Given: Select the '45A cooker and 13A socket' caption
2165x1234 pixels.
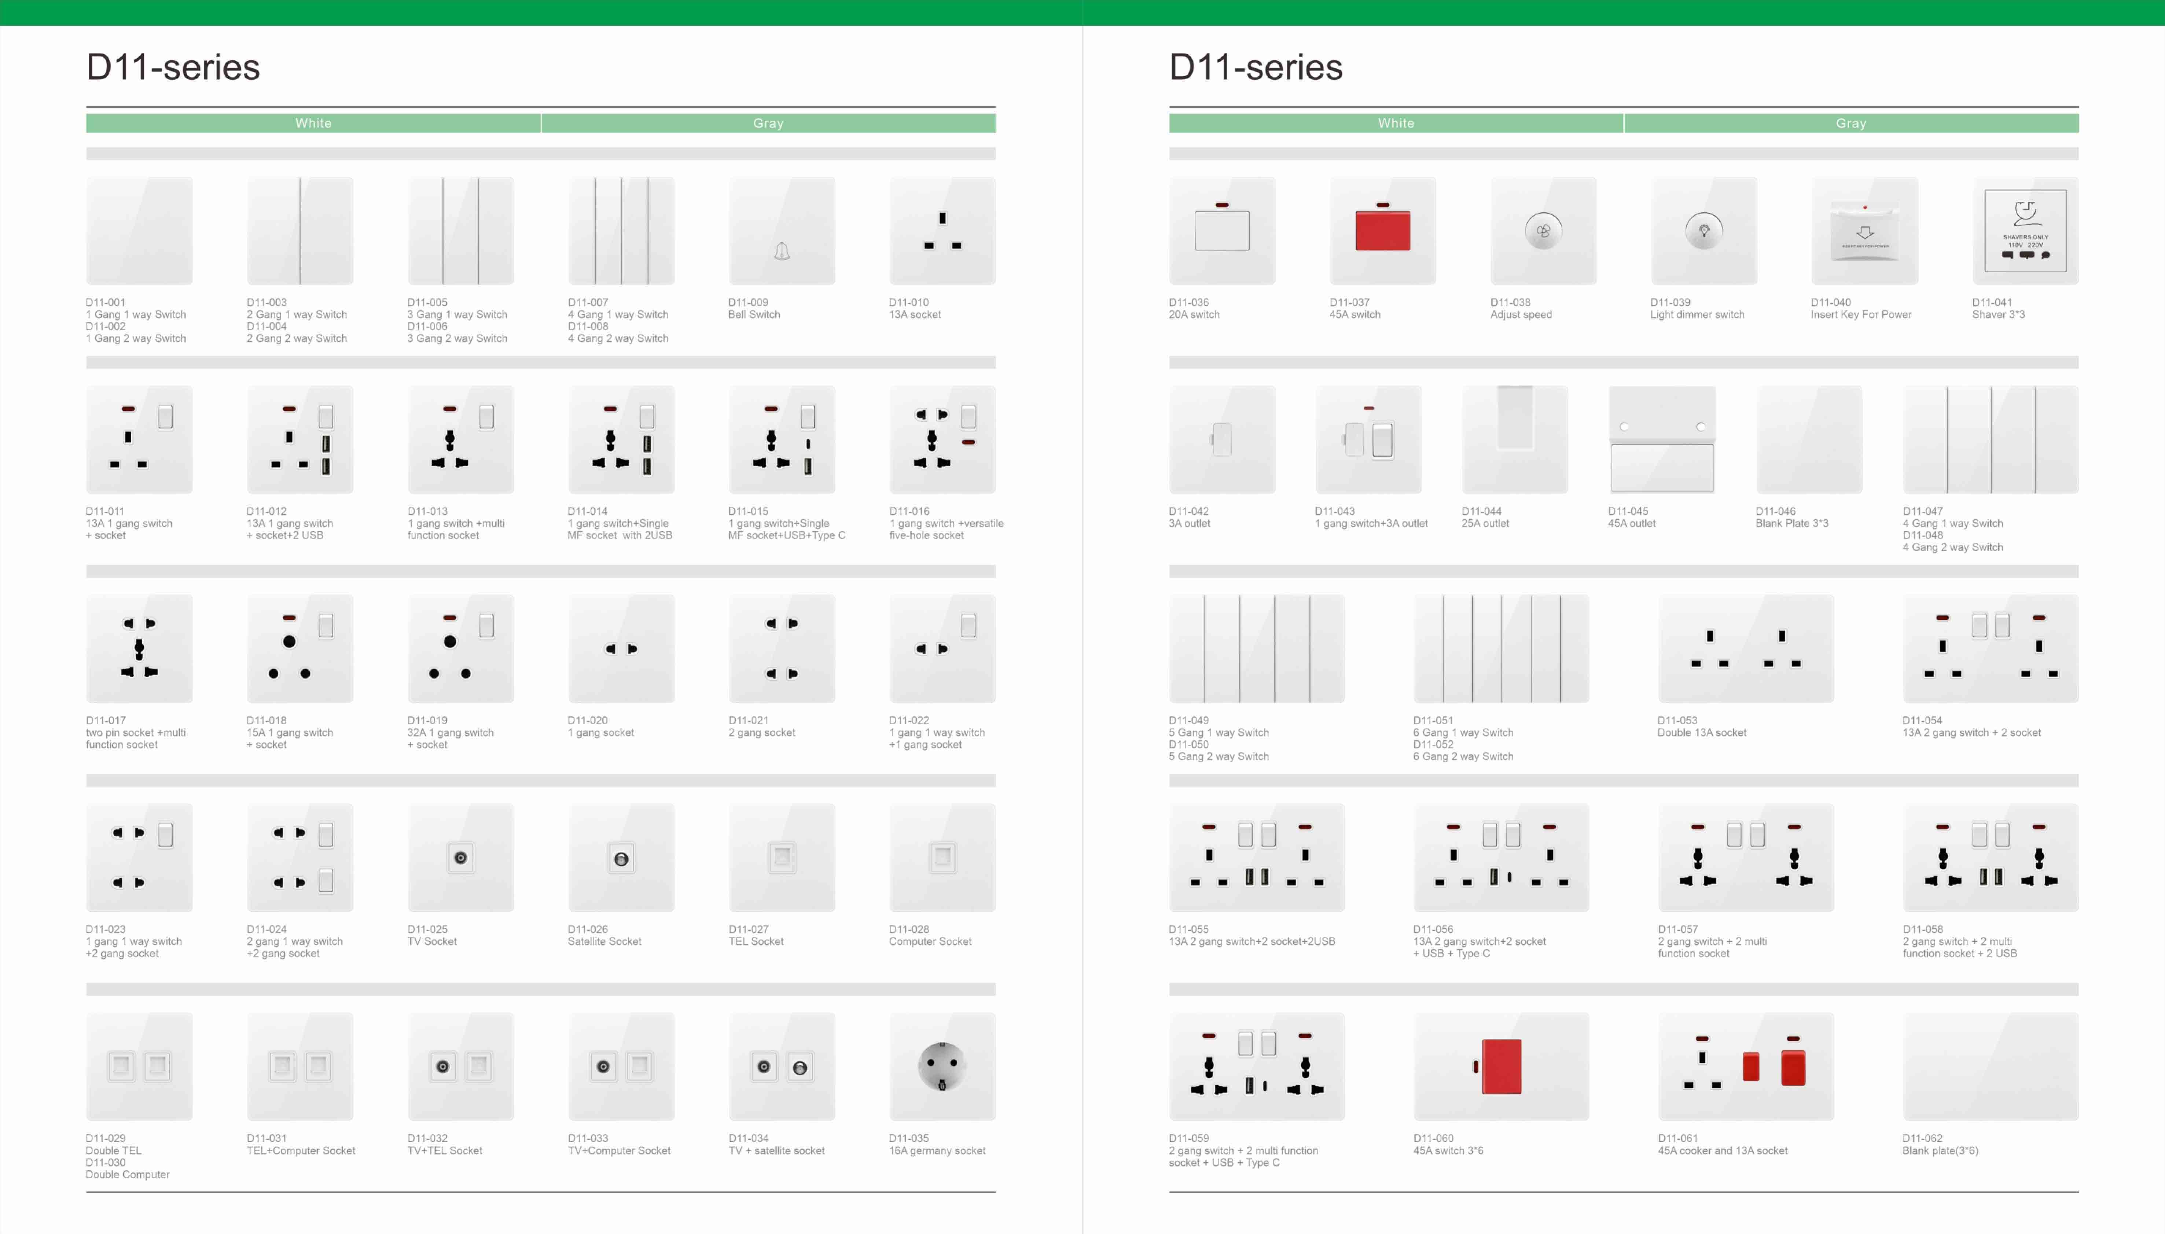Looking at the screenshot, I should click(1723, 1151).
